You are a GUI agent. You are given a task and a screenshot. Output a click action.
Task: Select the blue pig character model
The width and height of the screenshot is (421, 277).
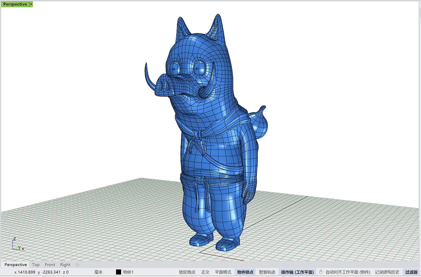[210, 138]
